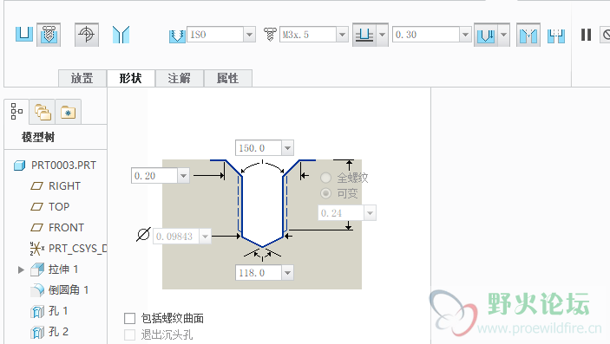Open the folder browser tab icon
Viewport: 610px width, 344px height.
pyautogui.click(x=43, y=112)
